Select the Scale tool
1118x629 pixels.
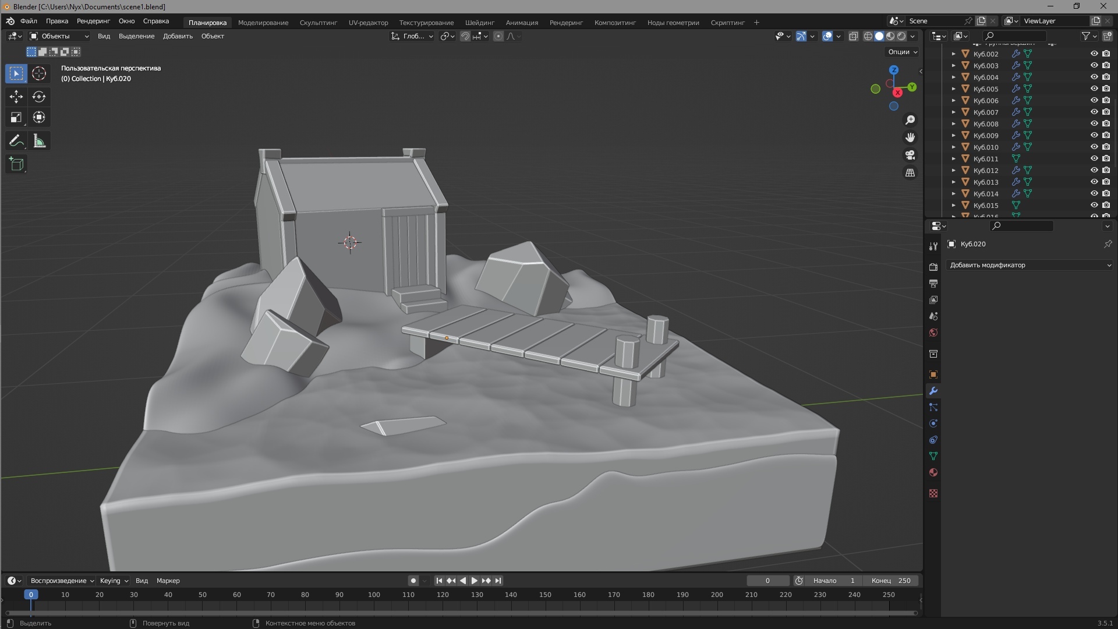click(16, 118)
